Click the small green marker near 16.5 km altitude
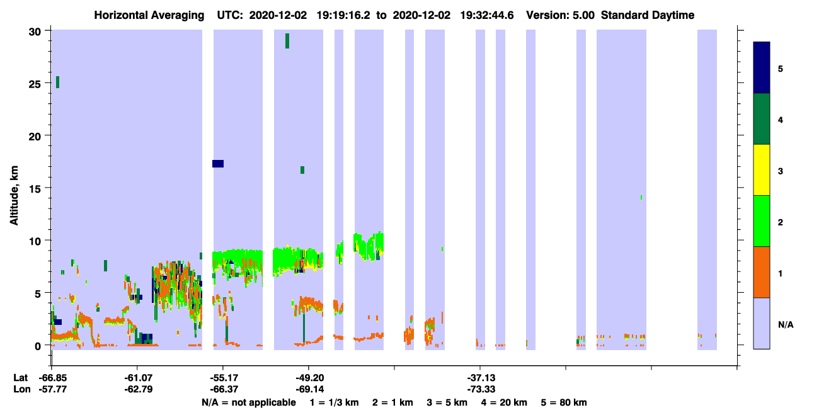The height and width of the screenshot is (420, 819). click(x=302, y=170)
